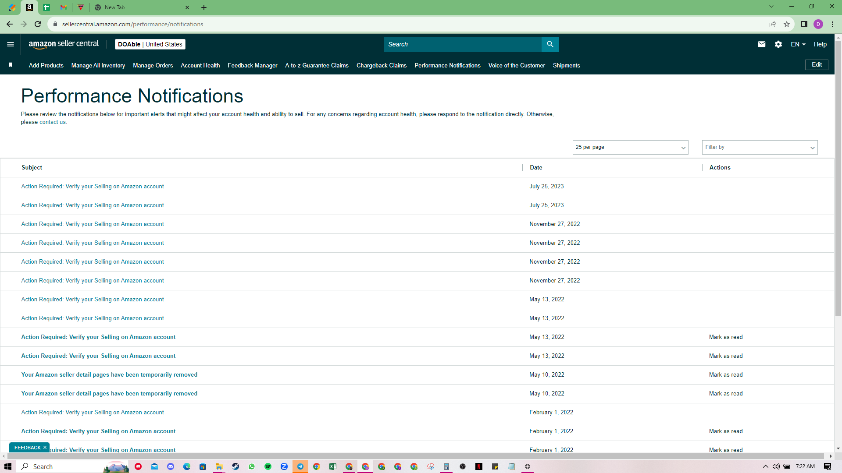Click the Edit button in the nav bar
This screenshot has height=473, width=842.
(x=817, y=65)
